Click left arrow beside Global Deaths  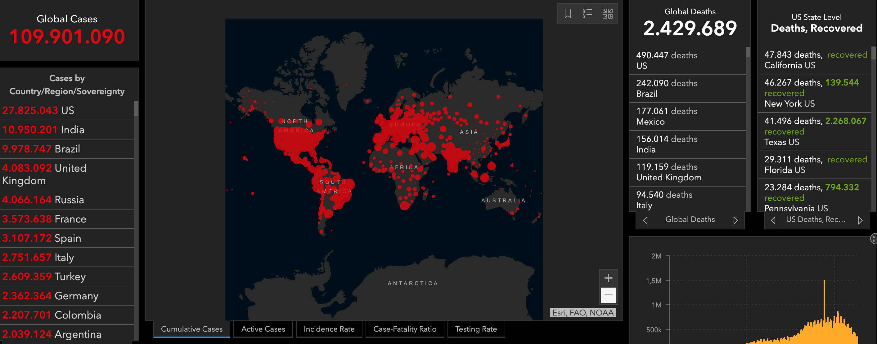point(645,220)
